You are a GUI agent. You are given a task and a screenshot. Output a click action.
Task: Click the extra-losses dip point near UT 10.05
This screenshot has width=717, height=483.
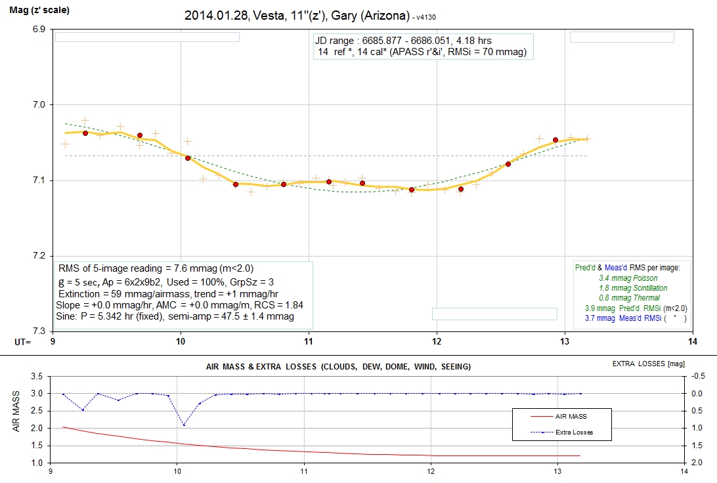click(184, 425)
